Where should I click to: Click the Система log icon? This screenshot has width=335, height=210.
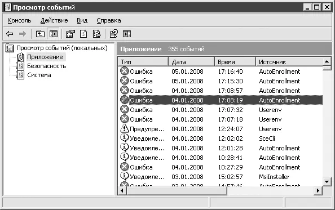pos(20,75)
